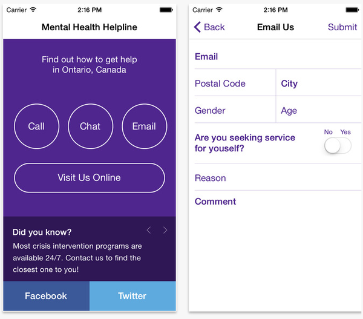Open the Reason selection field
The height and width of the screenshot is (319, 363).
(278, 177)
